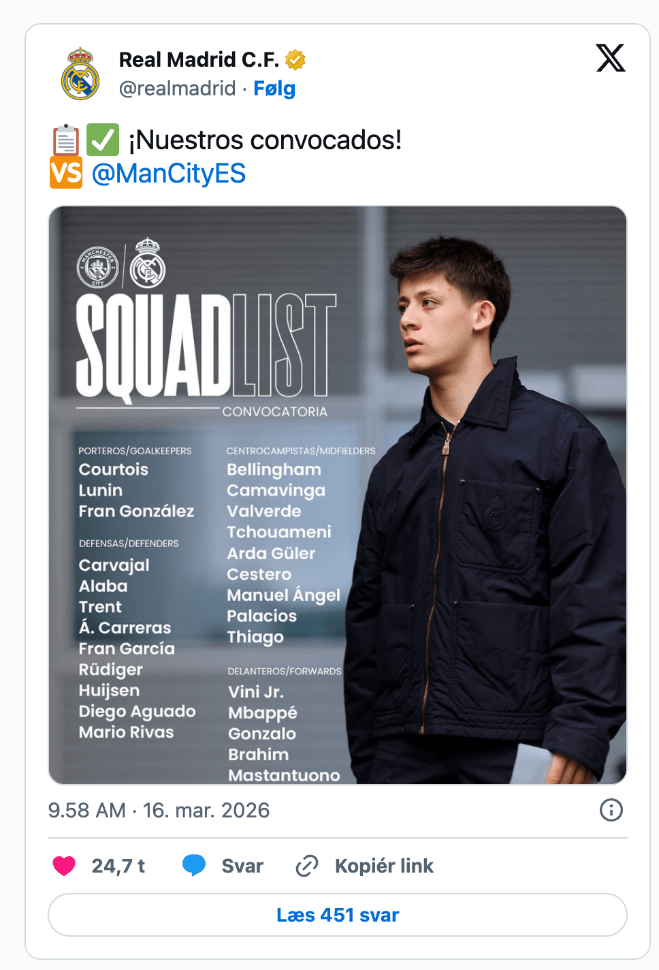Click the 24,7 t like count
Screen dimensions: 659x970
[x=118, y=866]
